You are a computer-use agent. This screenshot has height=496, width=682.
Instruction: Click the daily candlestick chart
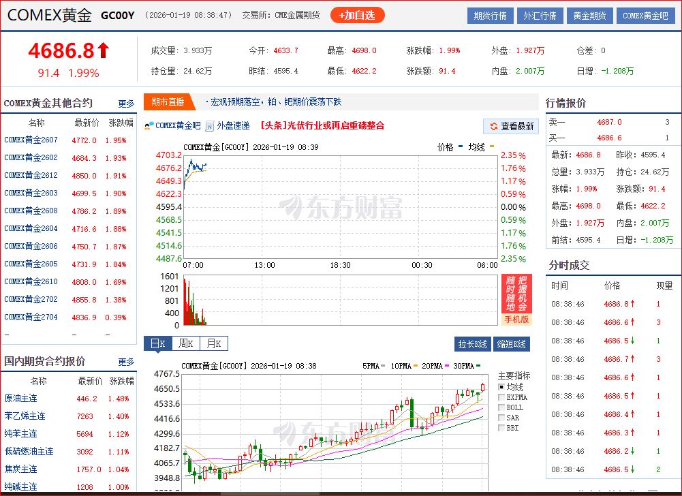pos(335,432)
